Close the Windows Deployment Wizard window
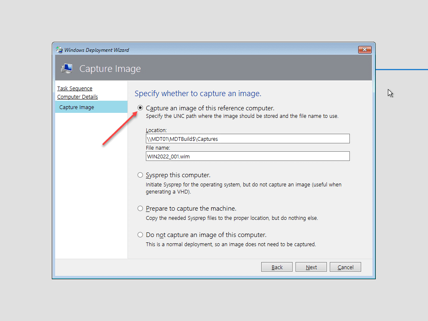The image size is (428, 321). point(364,49)
